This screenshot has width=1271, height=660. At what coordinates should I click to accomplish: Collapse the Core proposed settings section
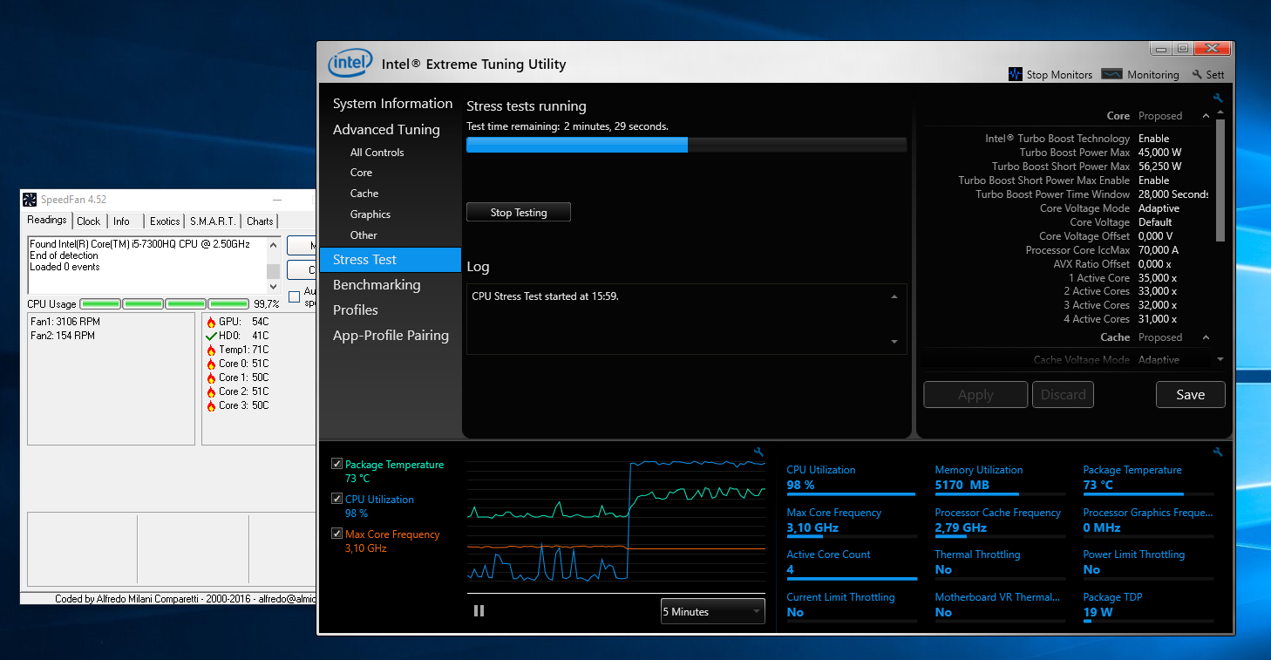point(1206,116)
